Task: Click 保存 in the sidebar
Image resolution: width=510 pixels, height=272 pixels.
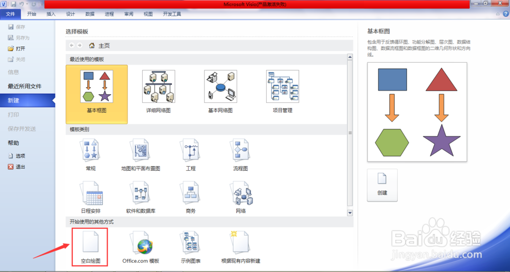Action: click(x=16, y=27)
